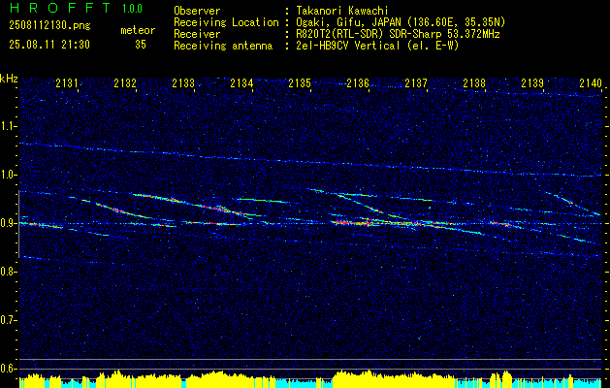Image resolution: width=610 pixels, height=388 pixels.
Task: Click the 1.0 kHz axis label
Action: 8,175
